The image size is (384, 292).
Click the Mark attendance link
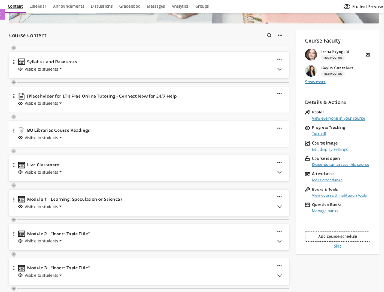tap(327, 180)
